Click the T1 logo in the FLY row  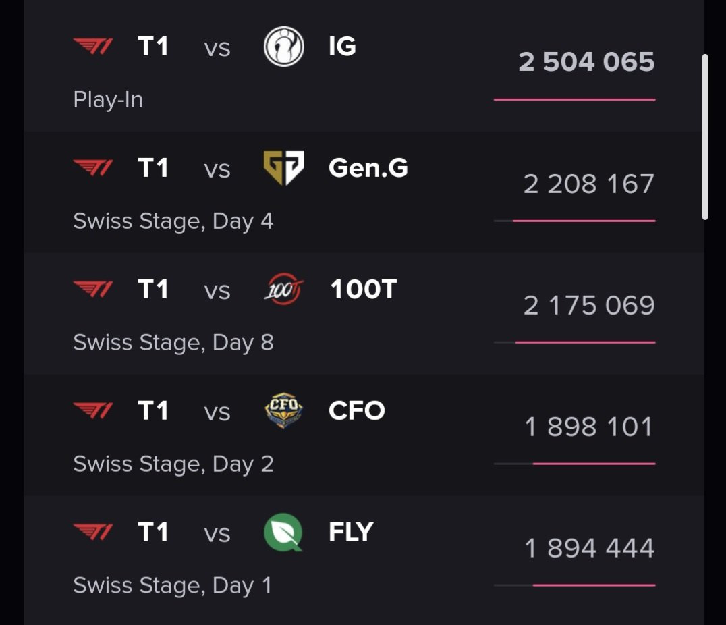pyautogui.click(x=93, y=533)
